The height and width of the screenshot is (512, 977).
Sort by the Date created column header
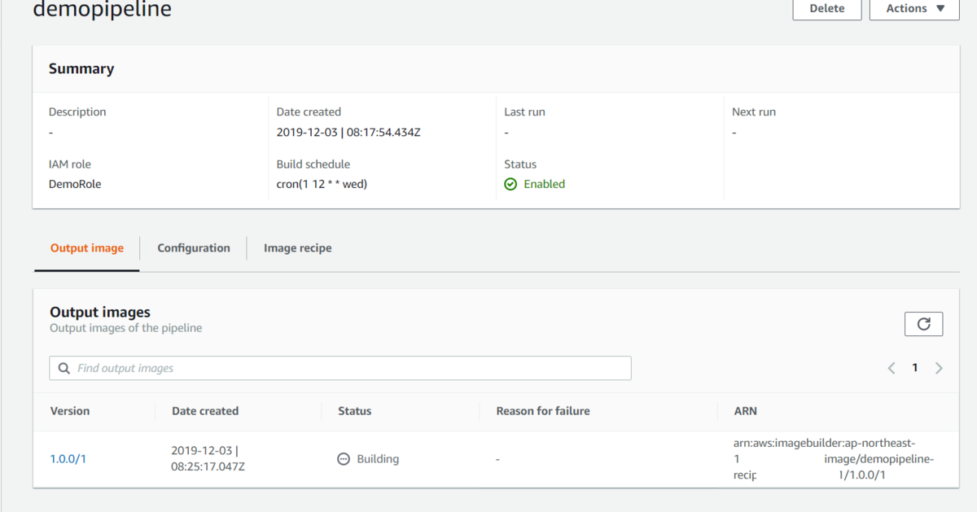point(205,411)
